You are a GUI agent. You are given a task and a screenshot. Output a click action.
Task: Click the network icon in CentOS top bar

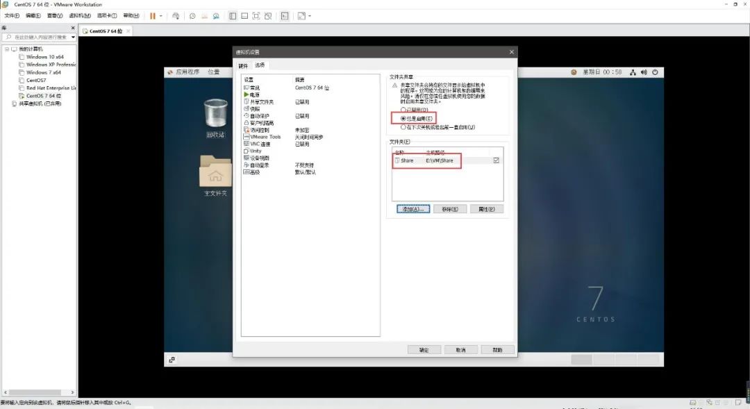coord(633,72)
